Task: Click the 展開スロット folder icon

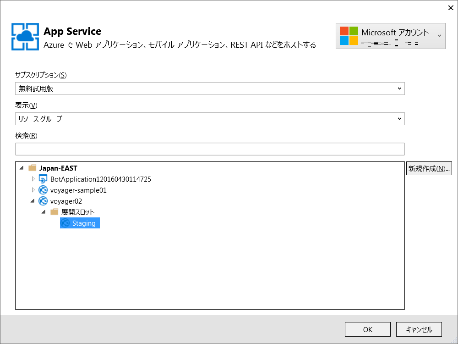Action: 54,212
